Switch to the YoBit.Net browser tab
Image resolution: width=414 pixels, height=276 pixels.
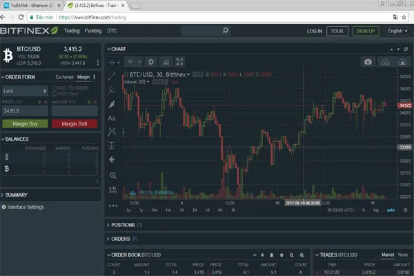(x=32, y=6)
